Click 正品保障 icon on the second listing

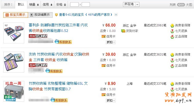[172, 66]
